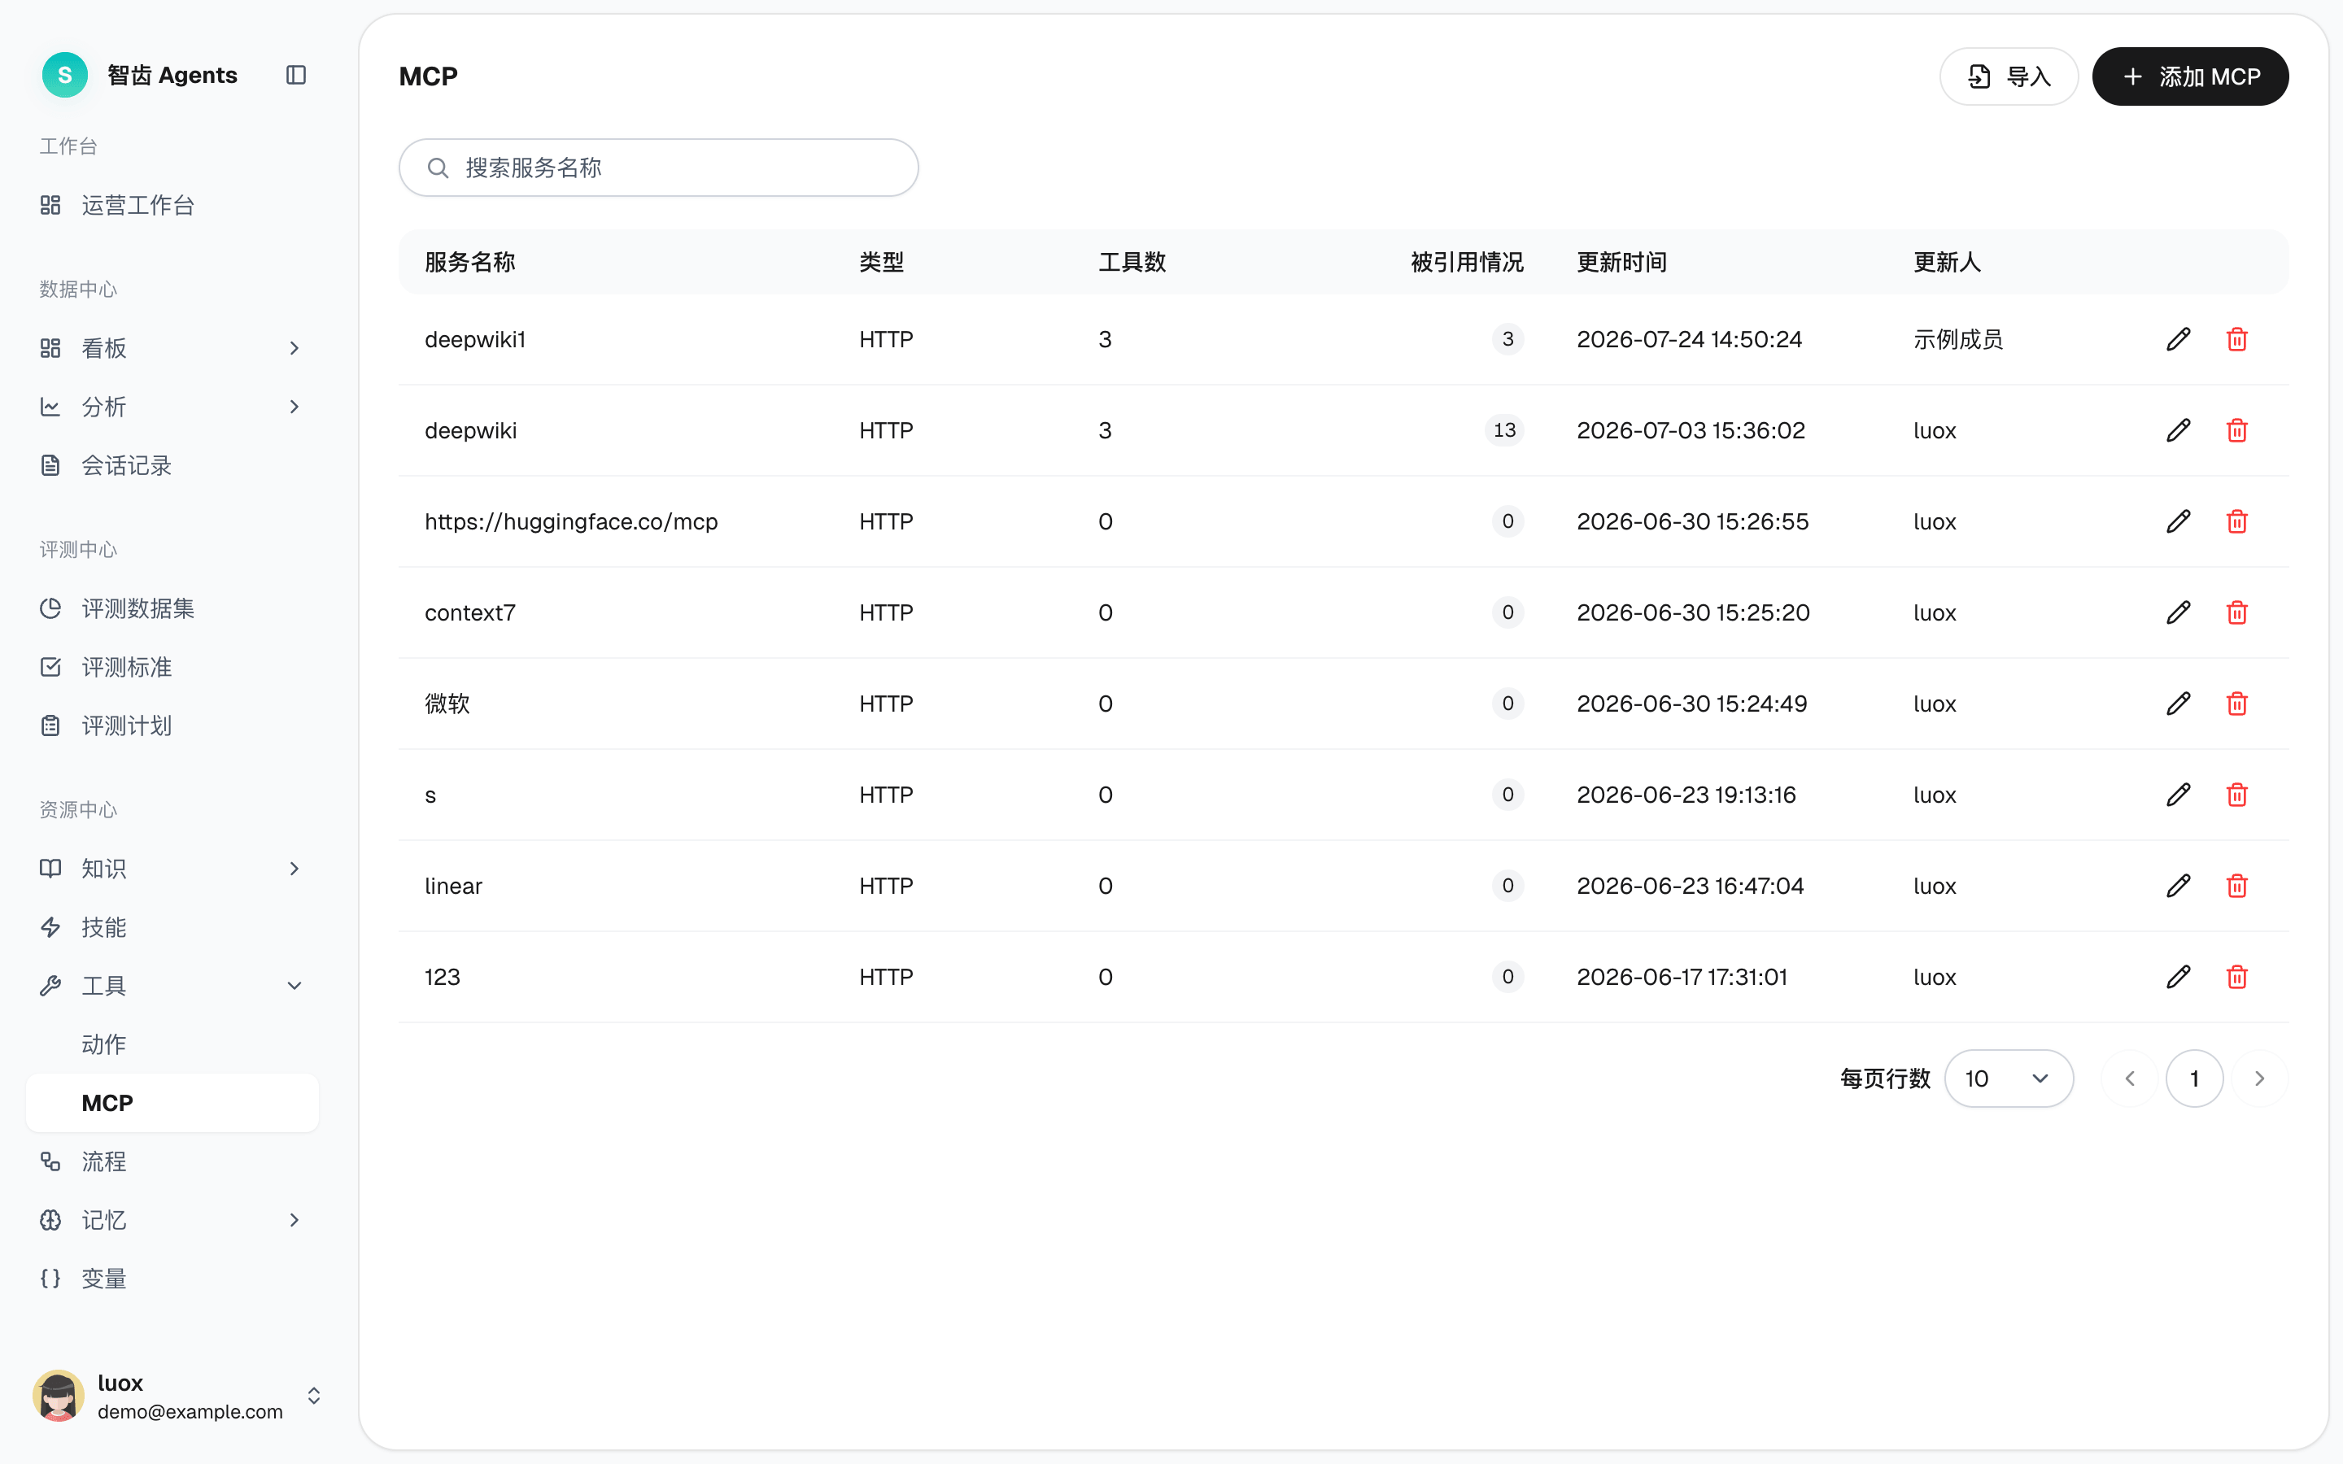Open 会话记录 in the sidebar

[x=172, y=464]
